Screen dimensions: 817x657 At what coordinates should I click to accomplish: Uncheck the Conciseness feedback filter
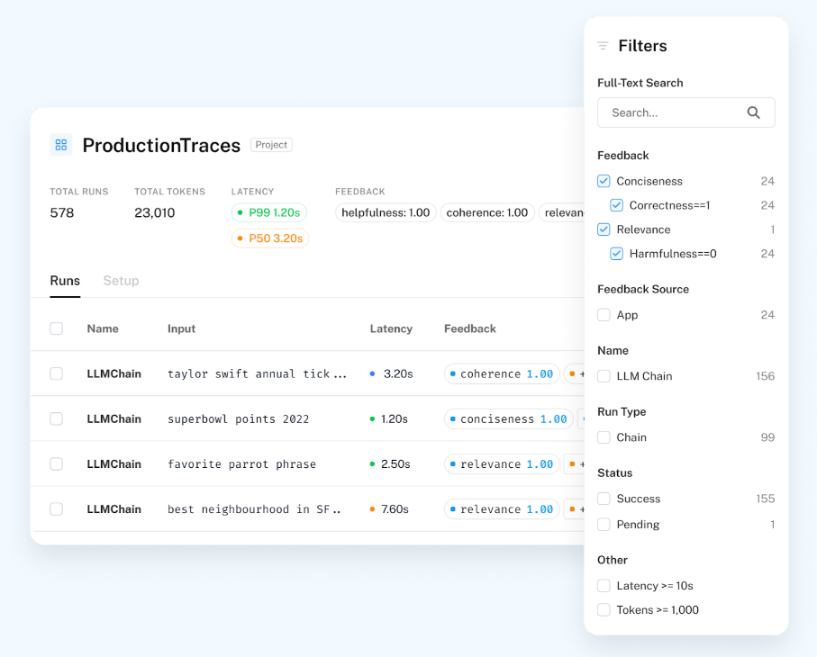(604, 181)
